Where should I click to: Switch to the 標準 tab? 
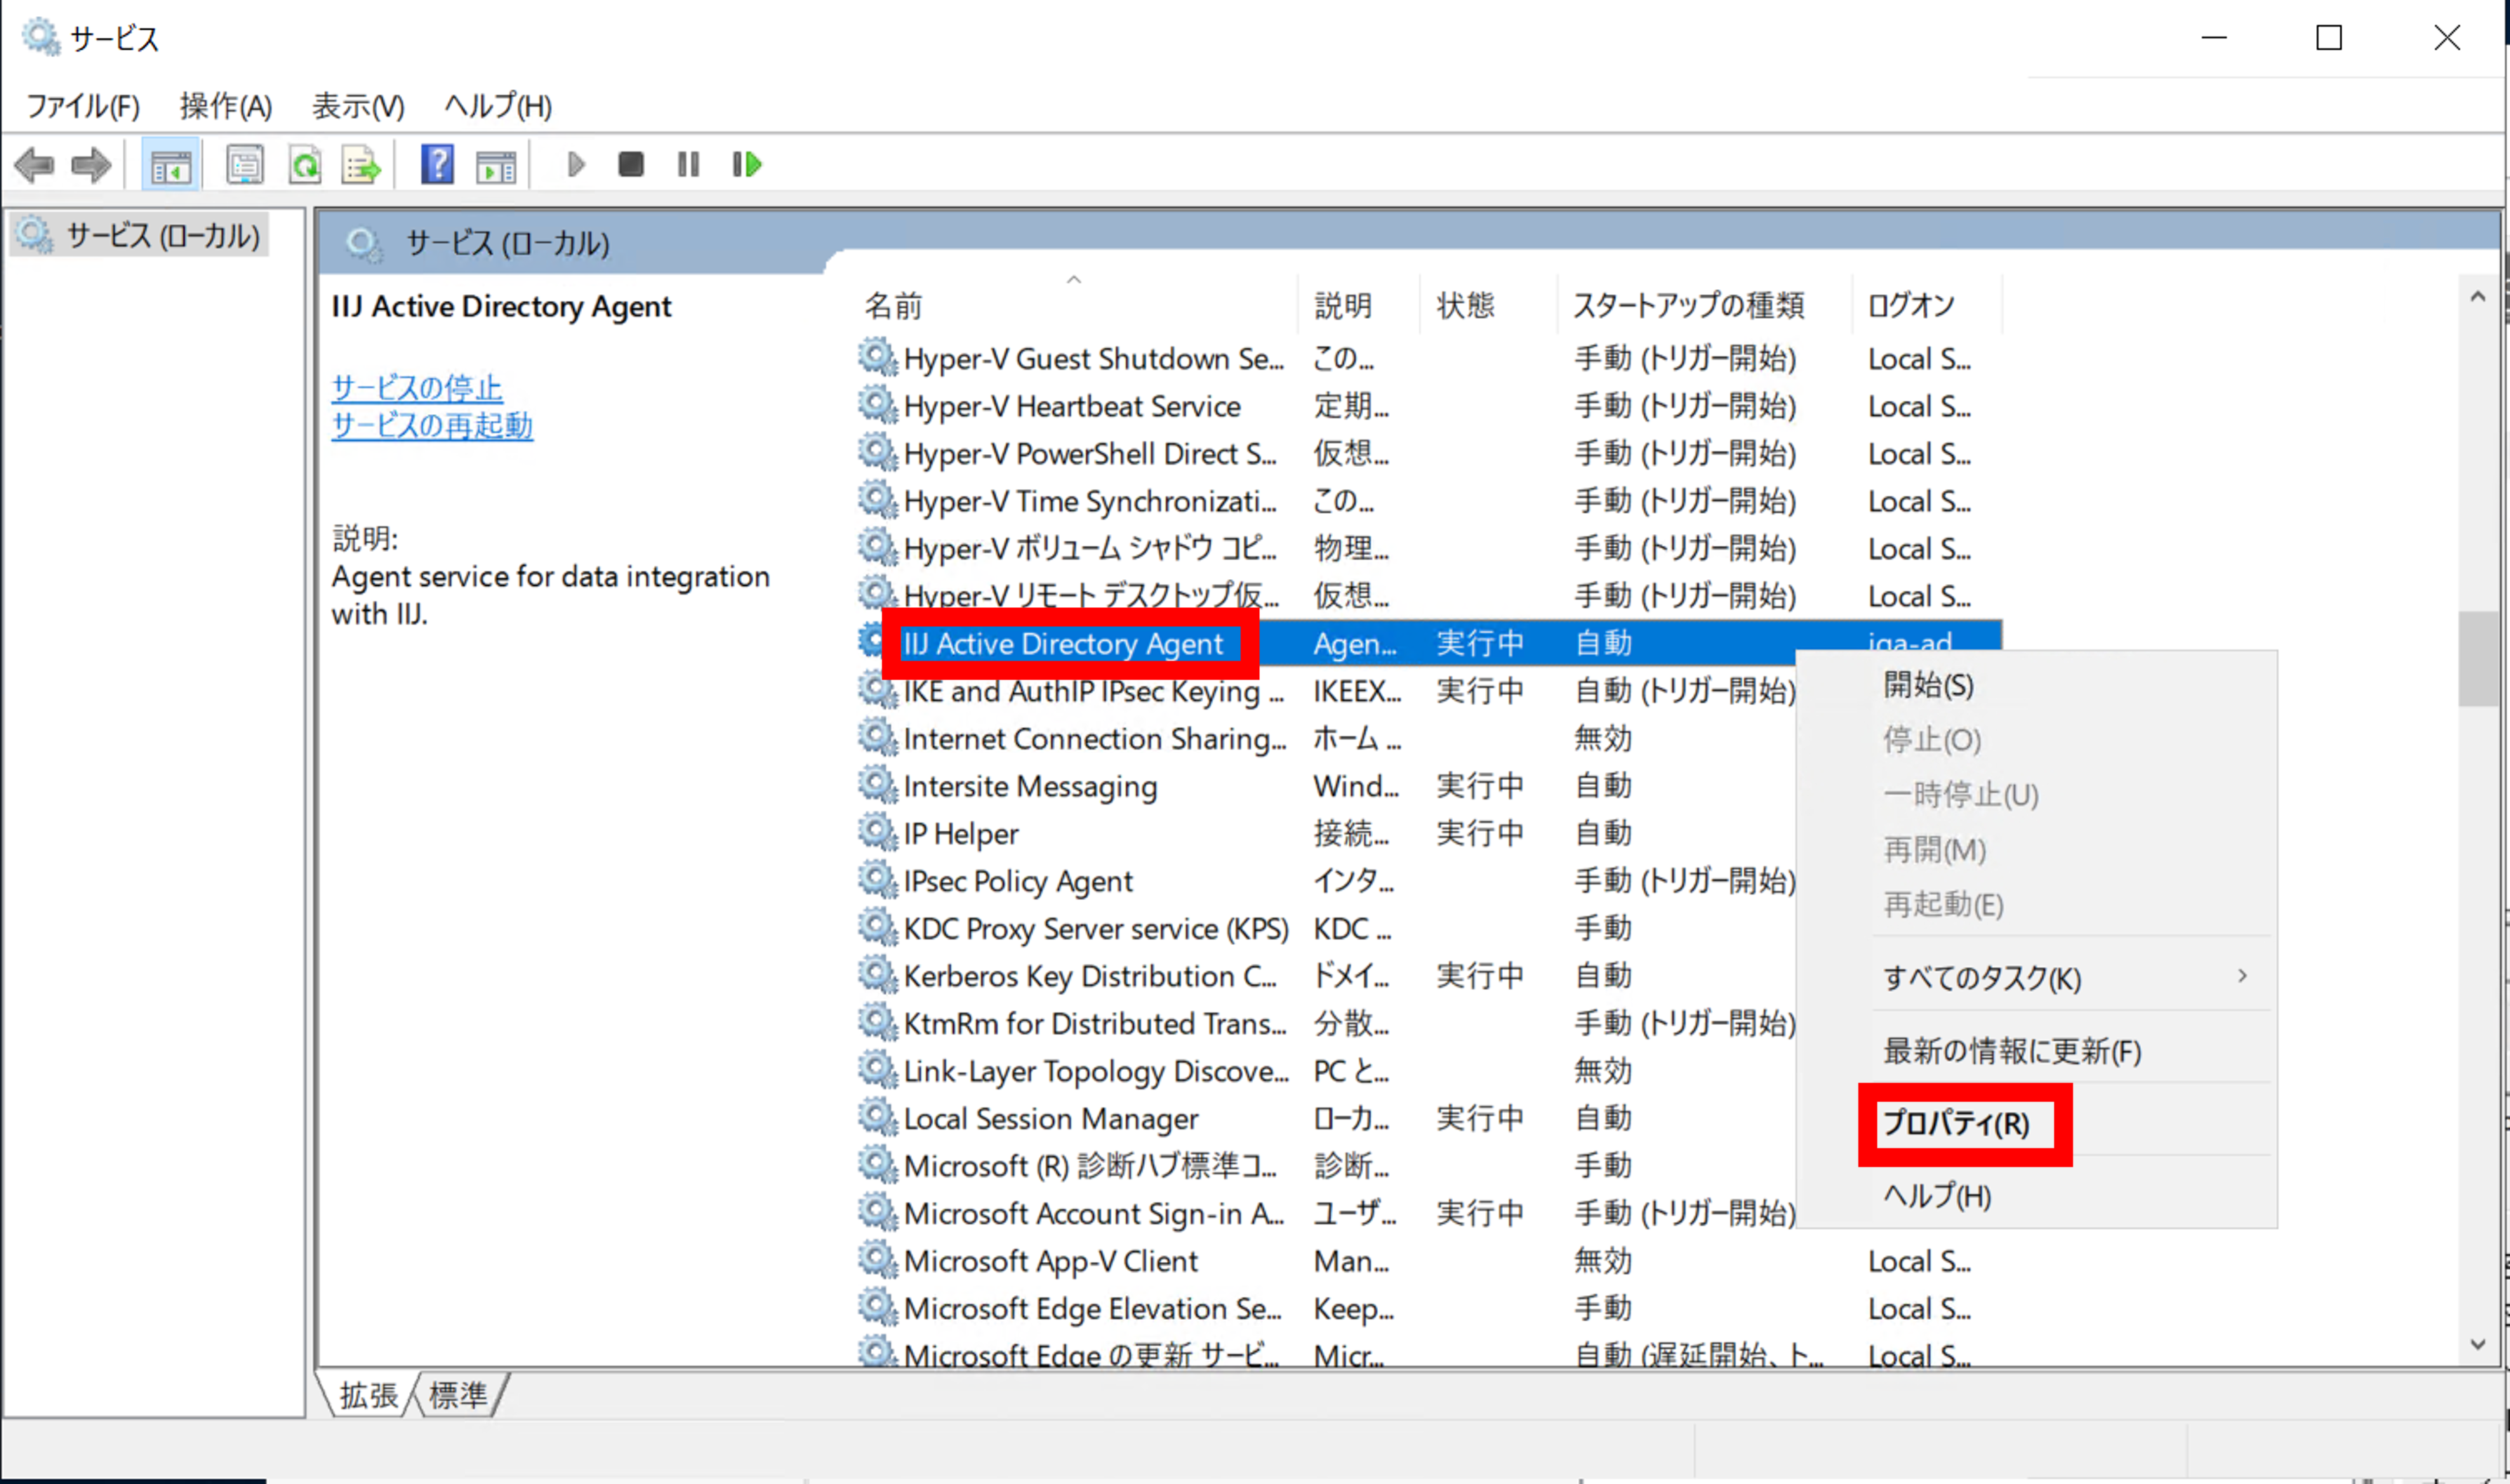[x=458, y=1394]
